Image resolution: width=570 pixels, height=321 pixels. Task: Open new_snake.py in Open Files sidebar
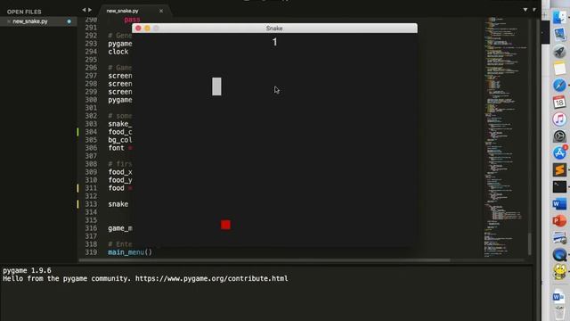click(x=30, y=21)
